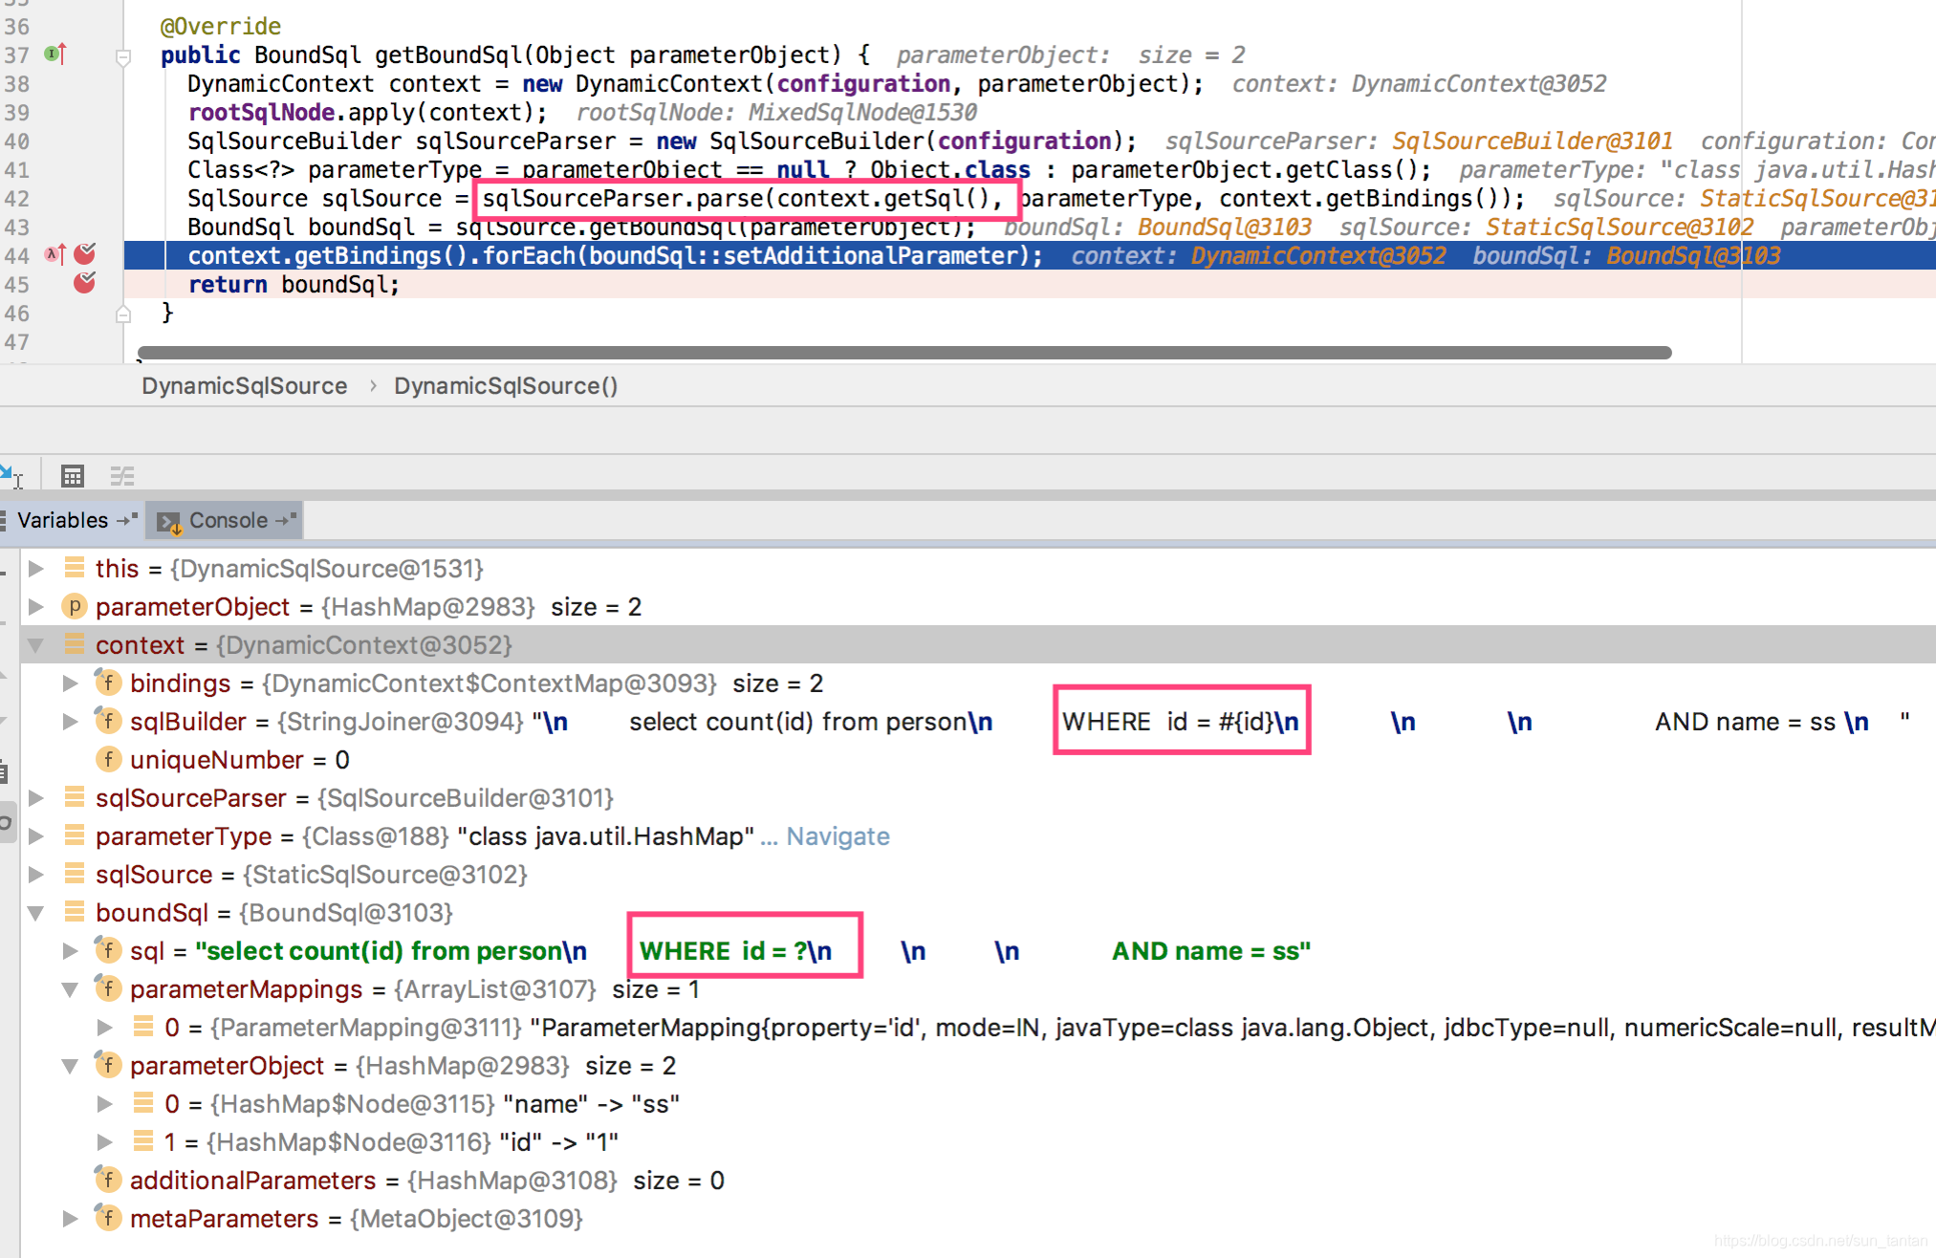Image resolution: width=1936 pixels, height=1258 pixels.
Task: Collapse the context DynamicContext node
Action: coord(36,645)
